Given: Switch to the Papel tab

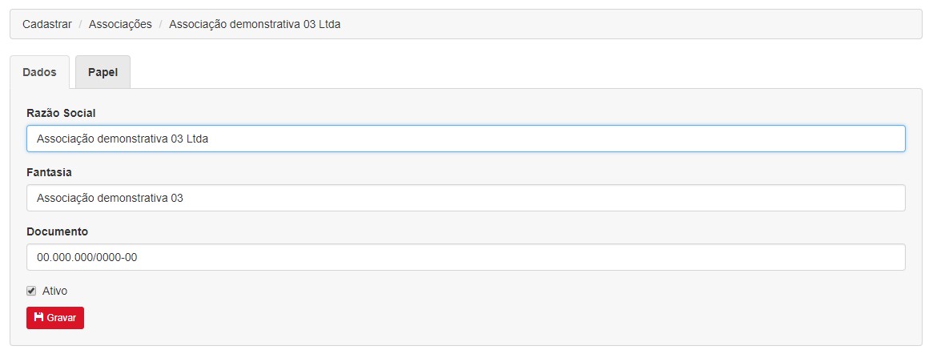Looking at the screenshot, I should tap(103, 73).
